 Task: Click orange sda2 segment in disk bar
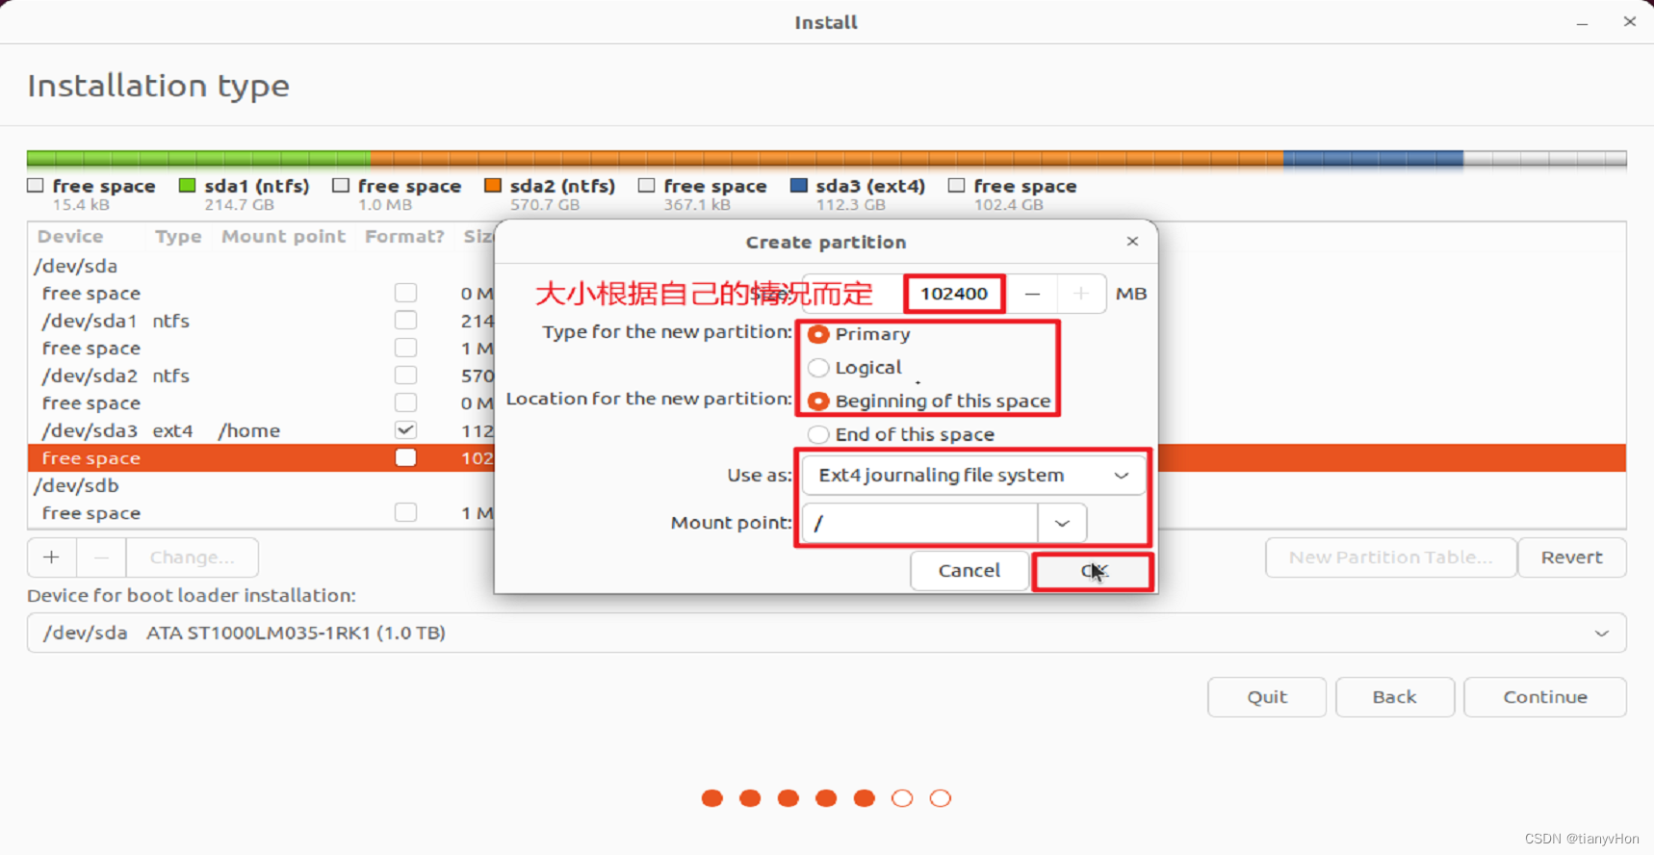tap(827, 158)
